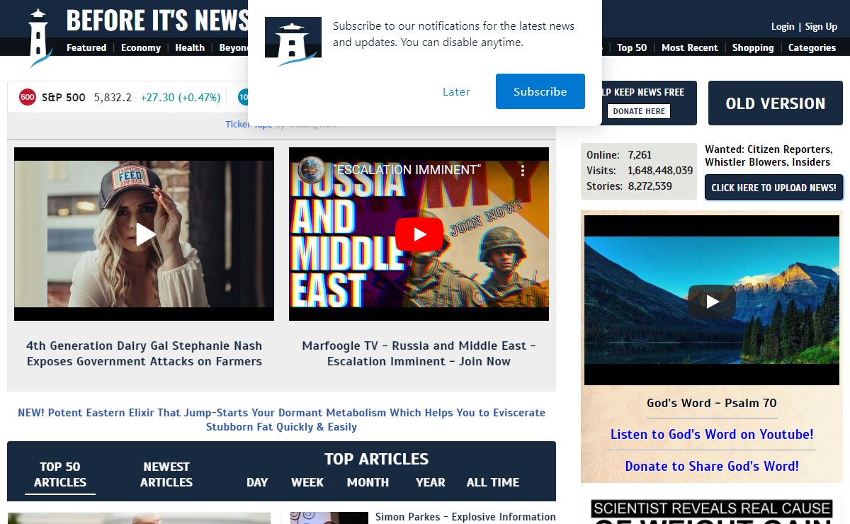This screenshot has width=850, height=524.
Task: Click the Visits counter value 1,648,448,039
Action: click(x=660, y=171)
